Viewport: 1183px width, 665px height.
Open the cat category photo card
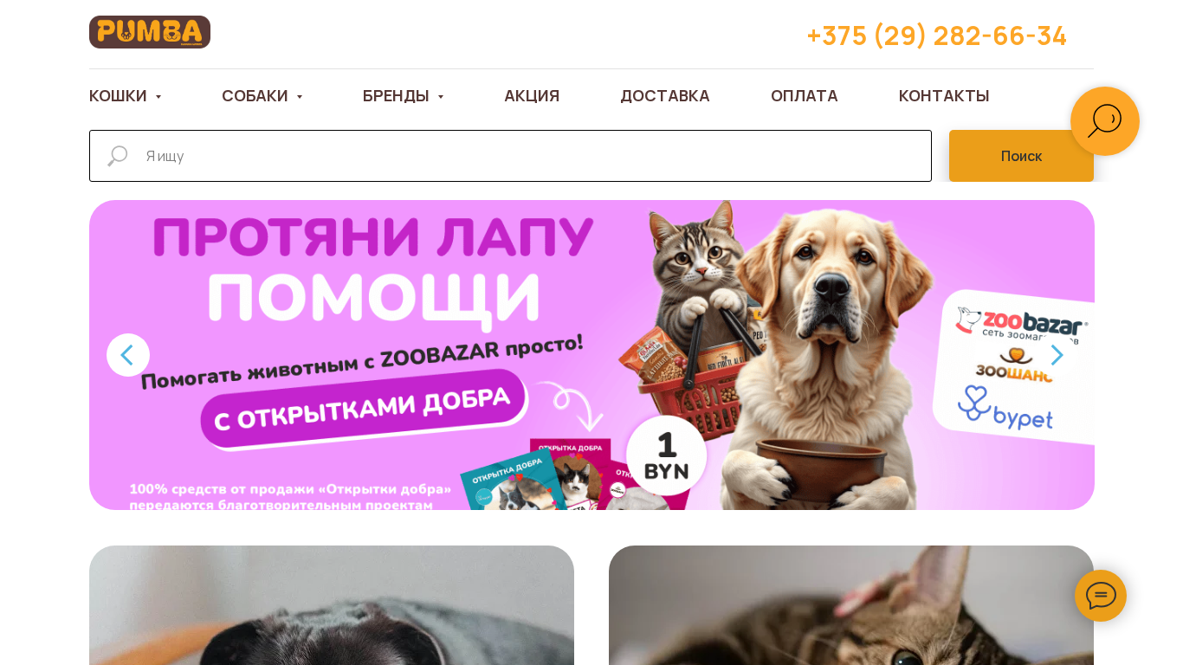[x=851, y=605]
